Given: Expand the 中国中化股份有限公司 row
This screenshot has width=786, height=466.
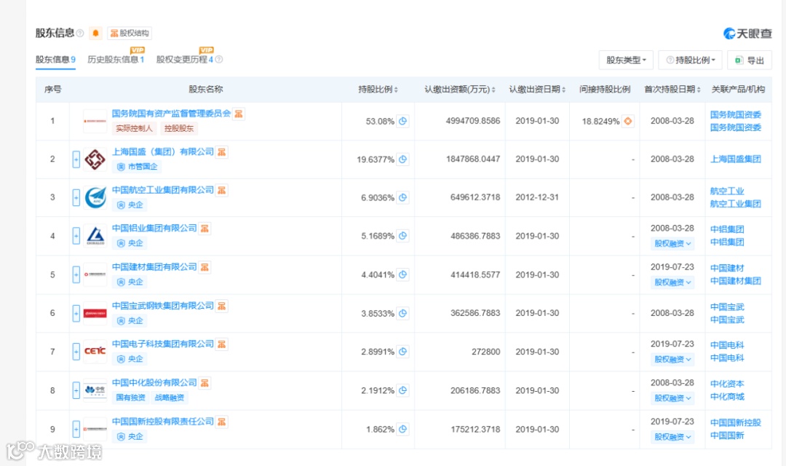Looking at the screenshot, I should coord(76,390).
